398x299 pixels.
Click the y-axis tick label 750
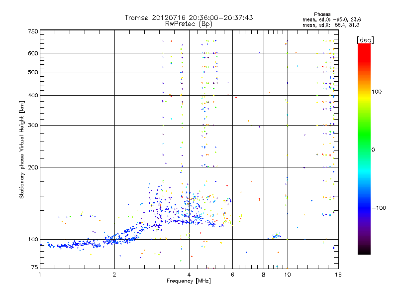point(33,31)
